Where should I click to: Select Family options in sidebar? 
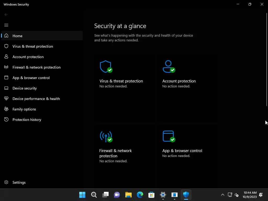tap(42, 109)
